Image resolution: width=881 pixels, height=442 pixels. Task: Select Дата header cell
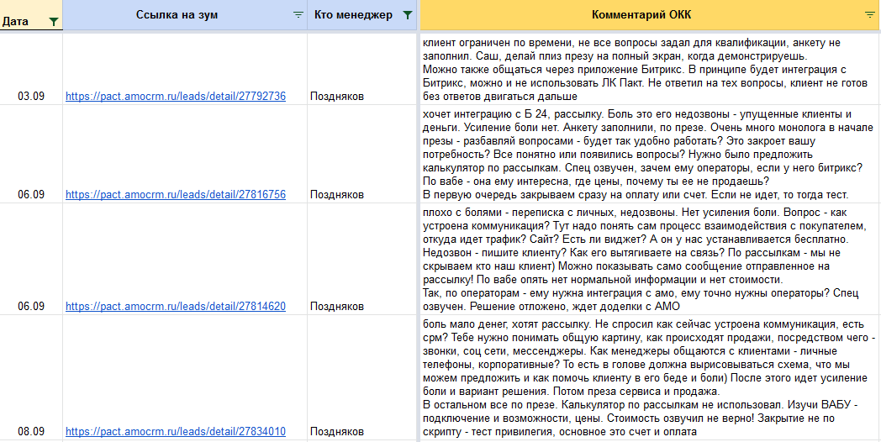pyautogui.click(x=31, y=15)
